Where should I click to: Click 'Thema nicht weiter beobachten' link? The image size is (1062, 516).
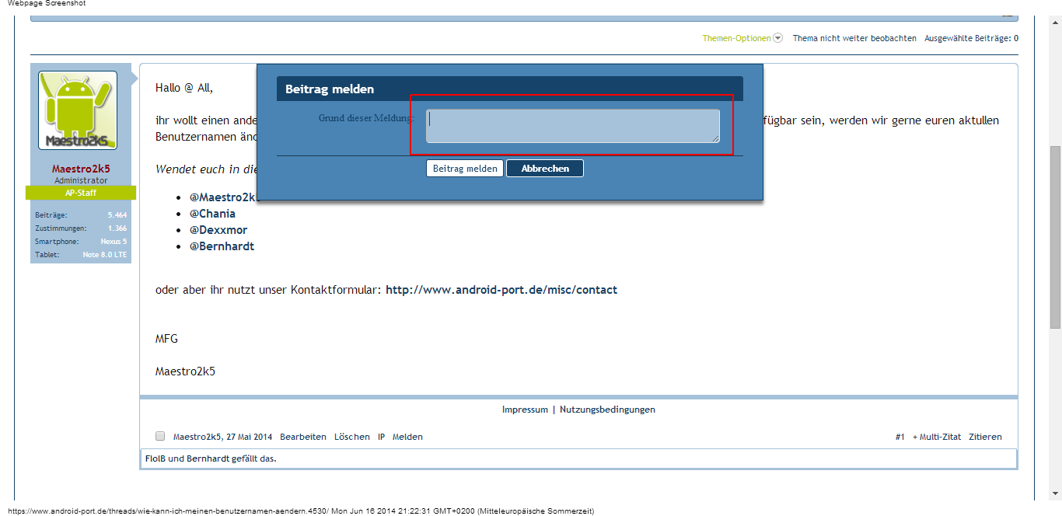(x=854, y=38)
